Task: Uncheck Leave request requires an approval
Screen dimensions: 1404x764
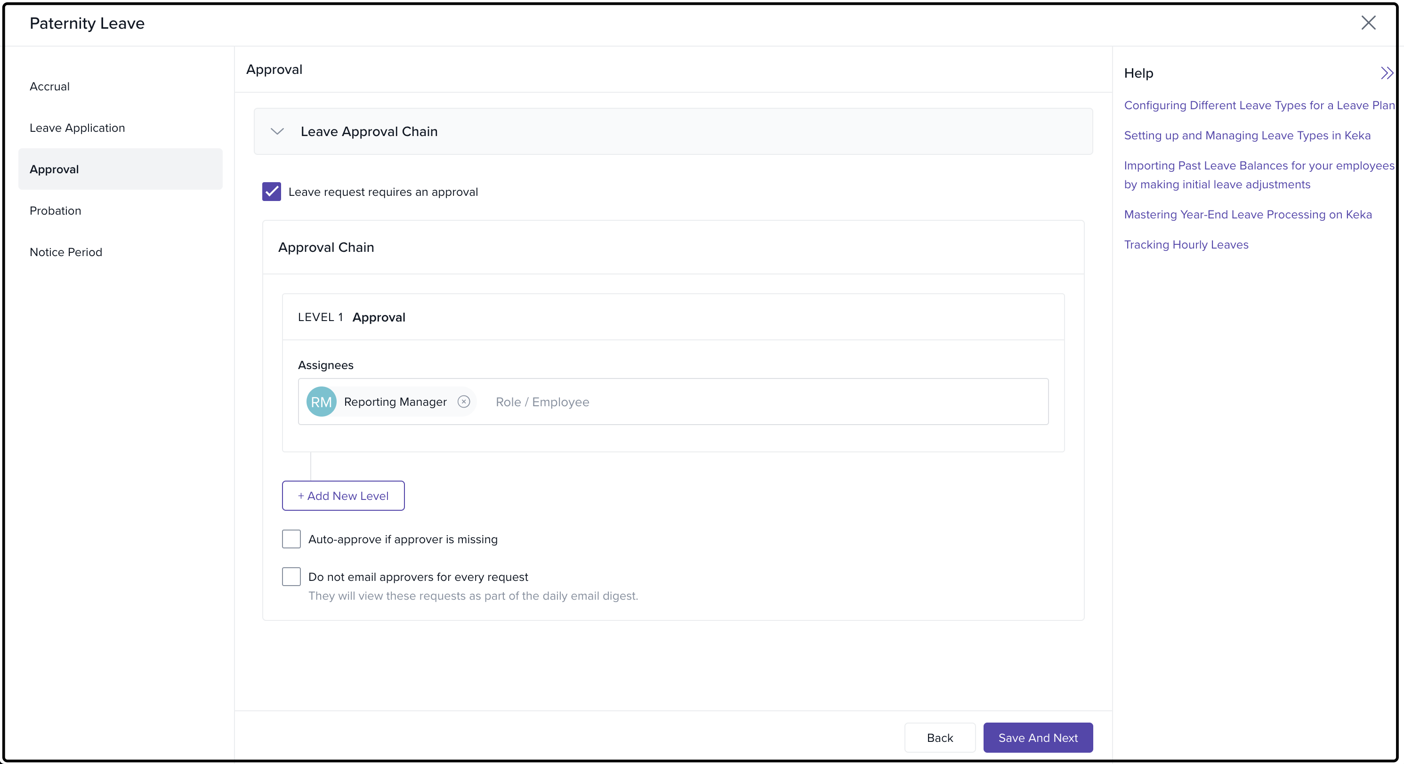Action: tap(271, 192)
